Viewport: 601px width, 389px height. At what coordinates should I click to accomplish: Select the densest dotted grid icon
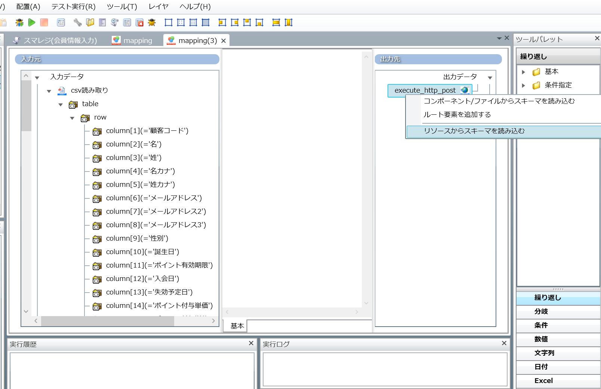(206, 22)
